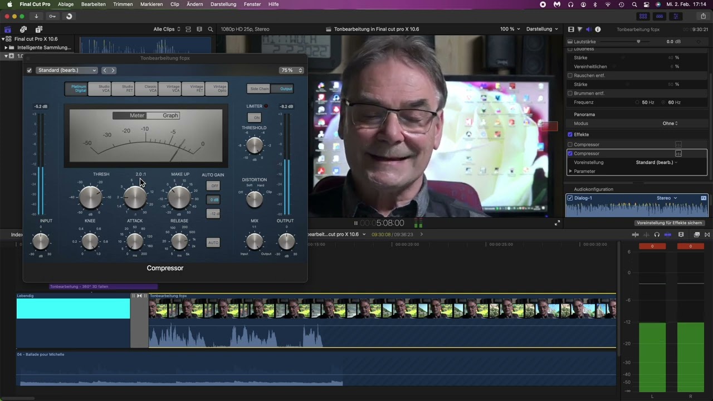The height and width of the screenshot is (401, 713).
Task: Expand the Parameter disclosure triangle
Action: 570,171
